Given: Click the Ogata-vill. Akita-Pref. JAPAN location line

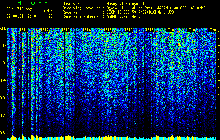Looking at the screenshot, I should tap(156, 8).
